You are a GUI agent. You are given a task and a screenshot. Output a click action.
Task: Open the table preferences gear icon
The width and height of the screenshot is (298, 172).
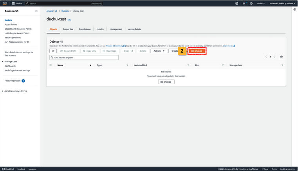(x=281, y=57)
